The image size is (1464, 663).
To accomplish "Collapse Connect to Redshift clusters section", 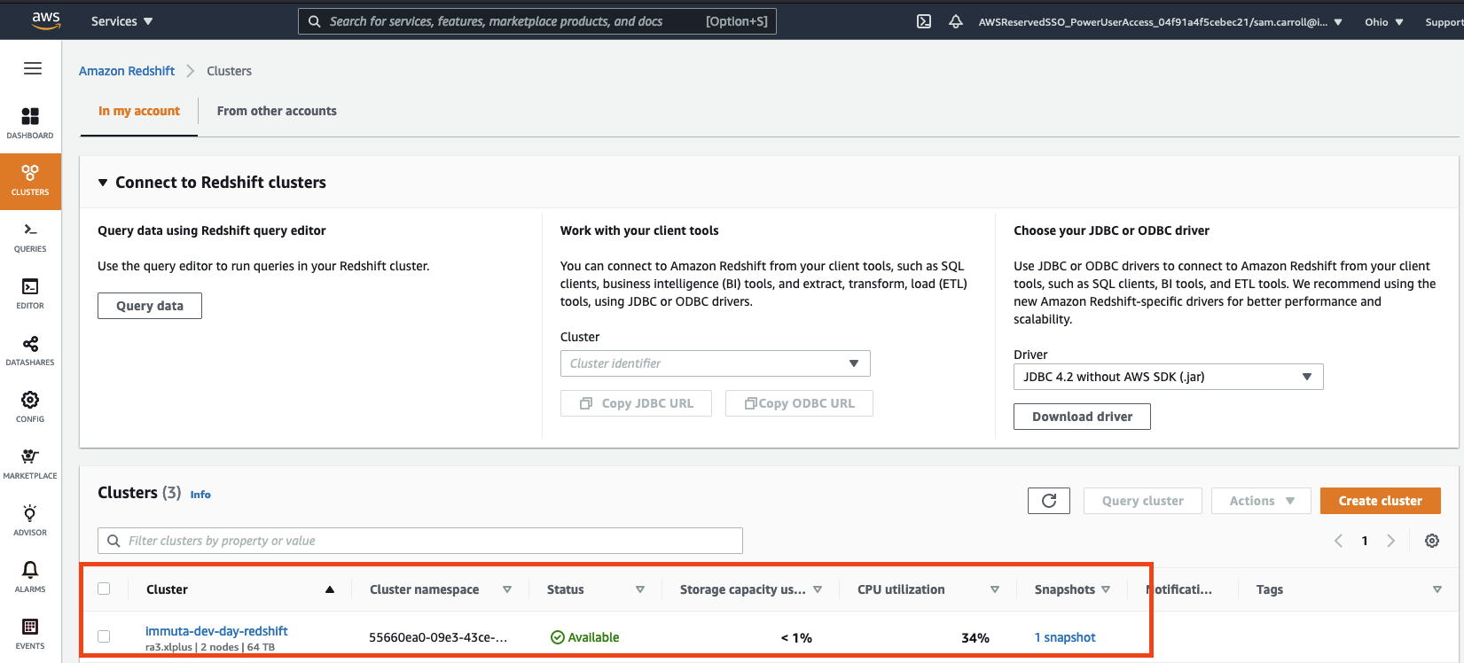I will [103, 183].
